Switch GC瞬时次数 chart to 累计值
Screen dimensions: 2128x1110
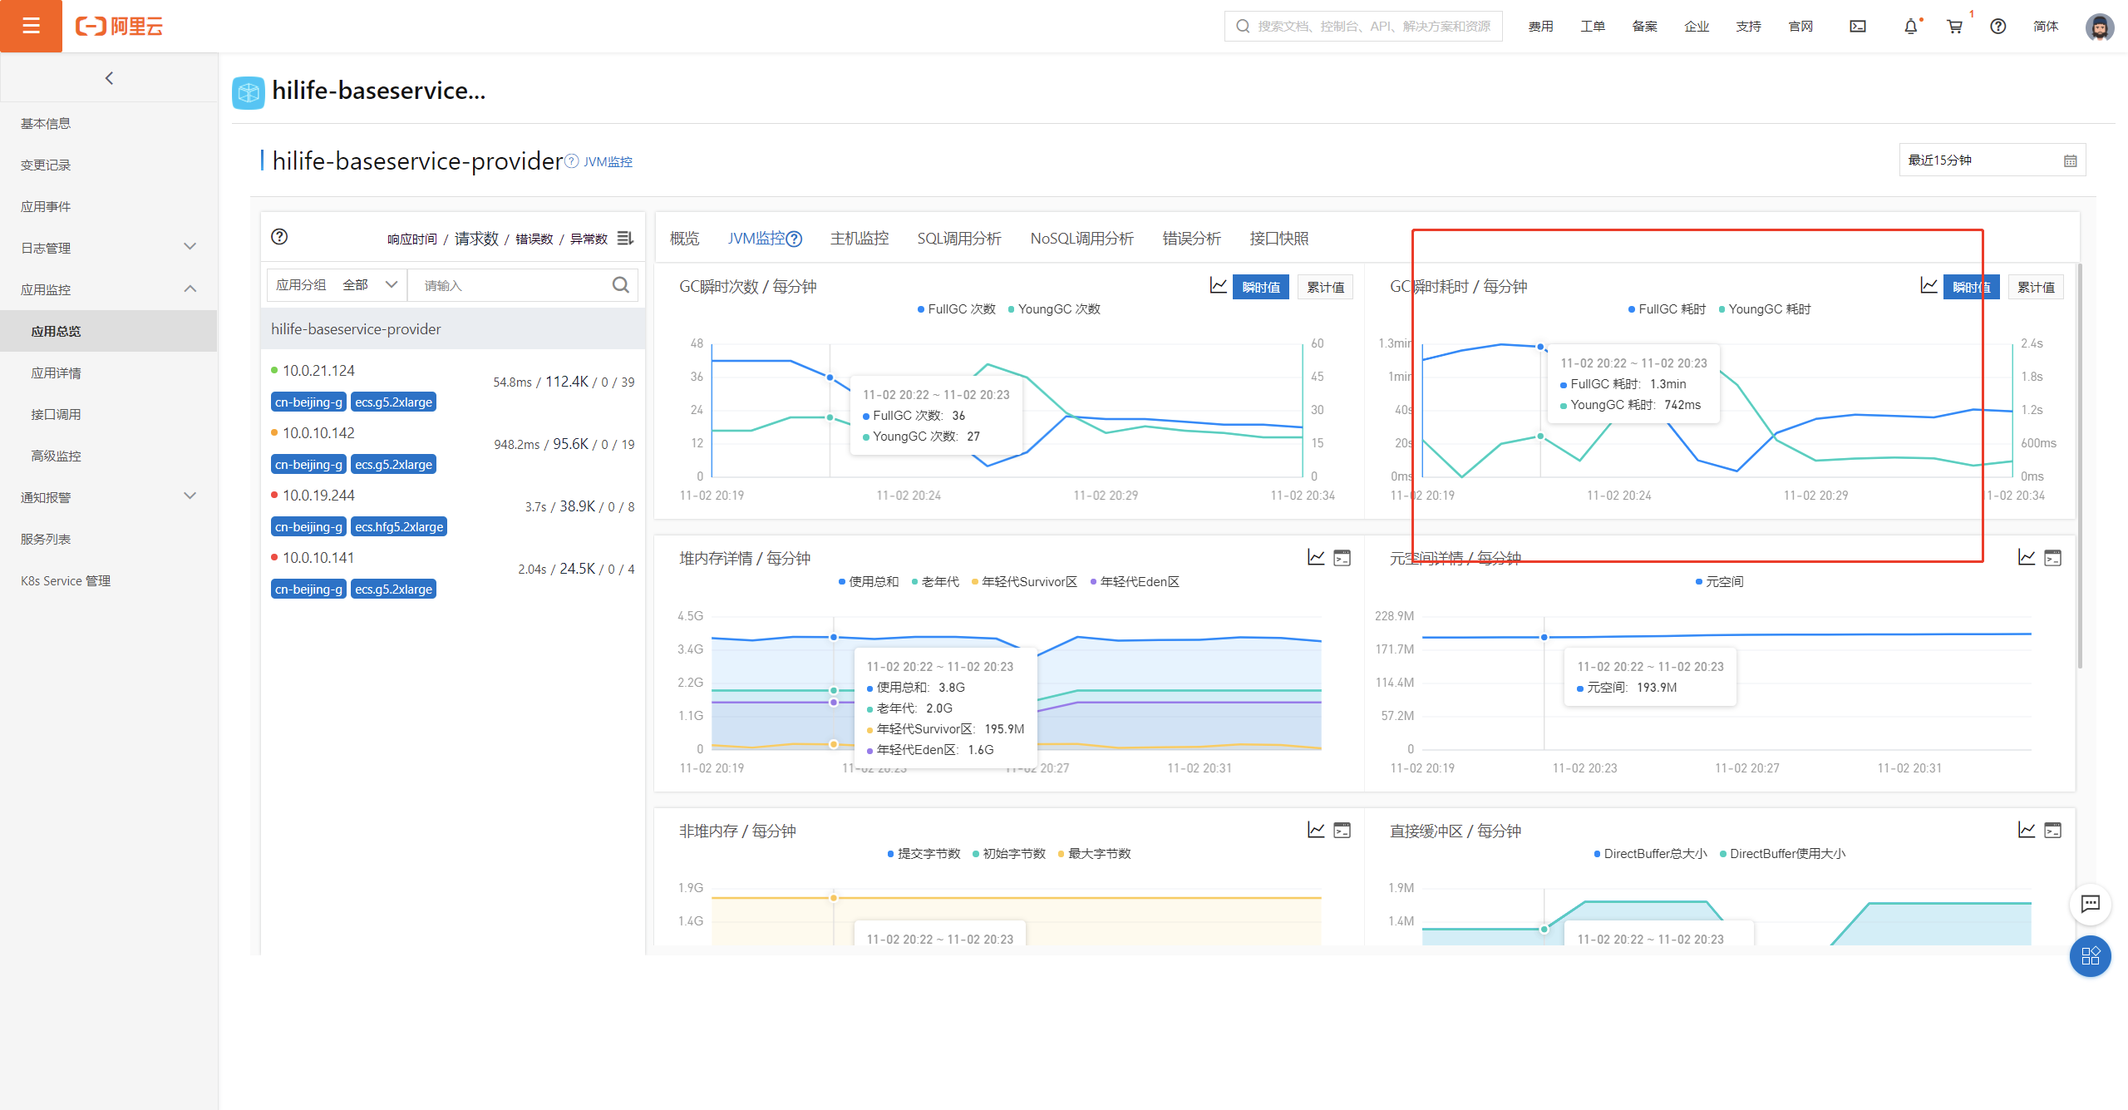click(x=1325, y=287)
